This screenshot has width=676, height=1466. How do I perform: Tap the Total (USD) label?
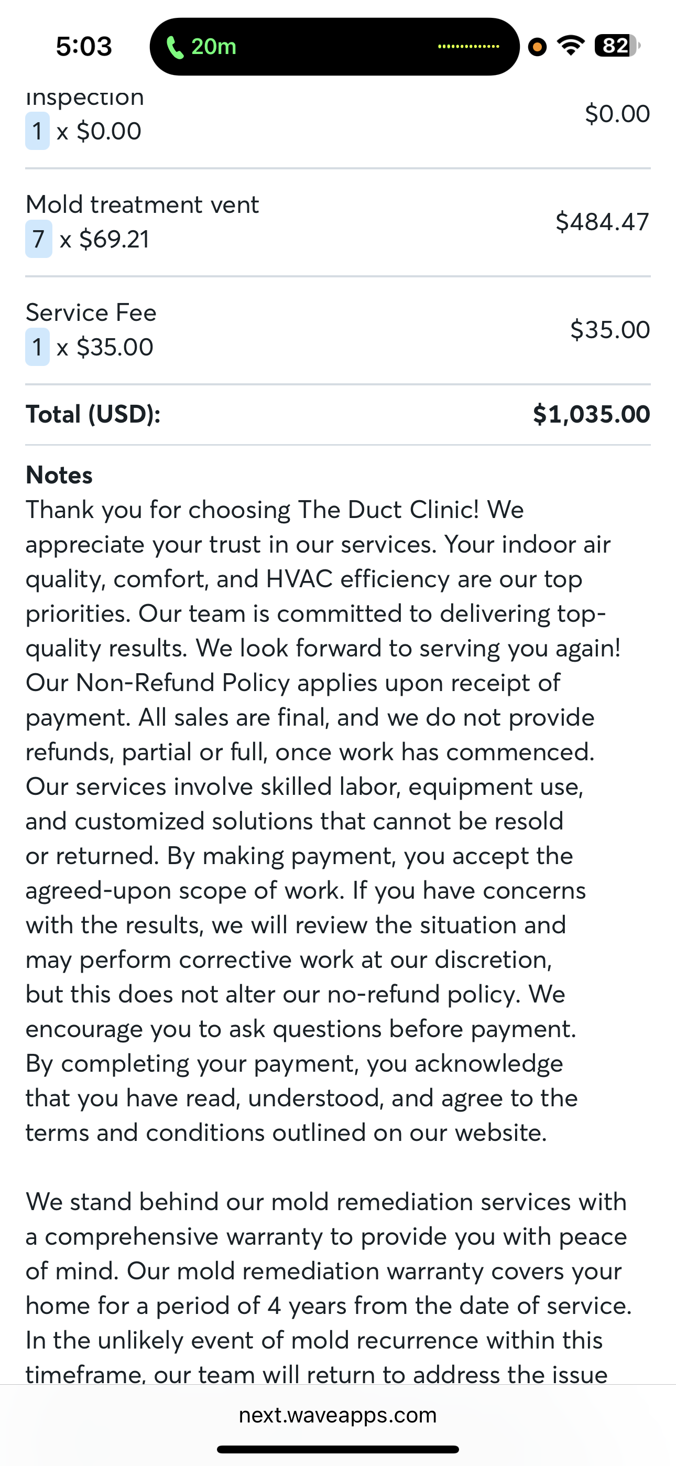tap(93, 414)
